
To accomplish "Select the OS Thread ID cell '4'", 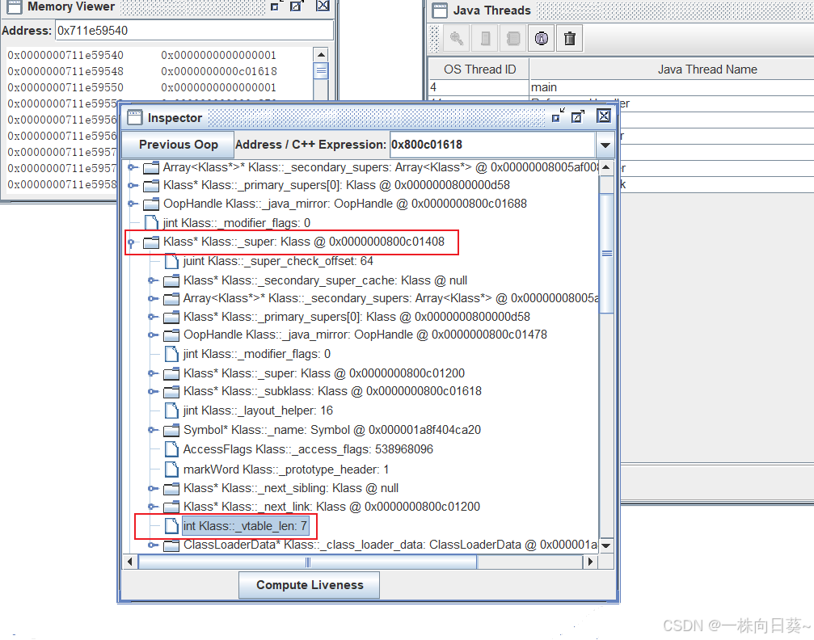I will [x=479, y=87].
